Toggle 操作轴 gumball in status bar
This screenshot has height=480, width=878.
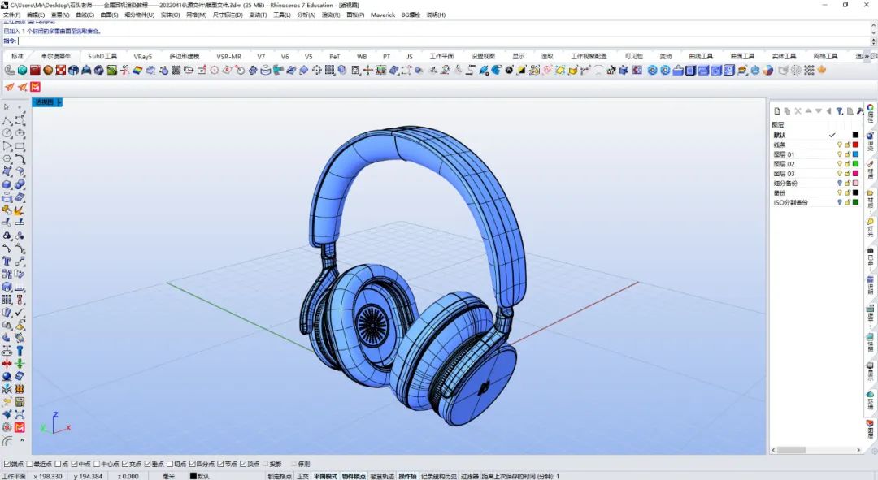tap(407, 476)
